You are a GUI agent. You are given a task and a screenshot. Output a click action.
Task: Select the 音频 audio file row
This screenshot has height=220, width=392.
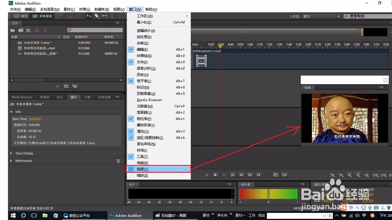pyautogui.click(x=67, y=54)
